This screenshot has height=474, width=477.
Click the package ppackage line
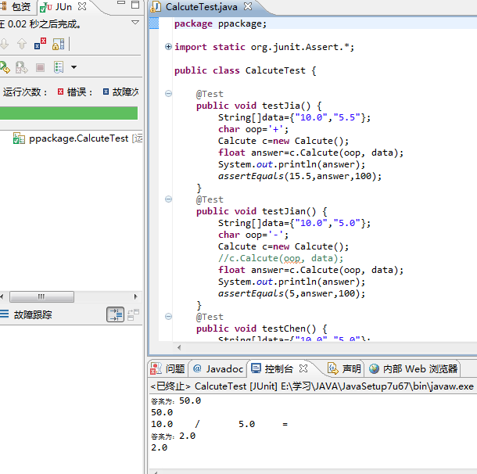[221, 23]
